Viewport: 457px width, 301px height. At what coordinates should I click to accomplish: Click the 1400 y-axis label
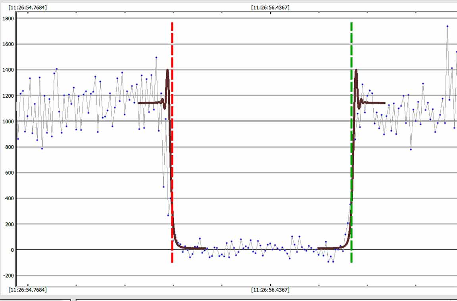(x=8, y=70)
